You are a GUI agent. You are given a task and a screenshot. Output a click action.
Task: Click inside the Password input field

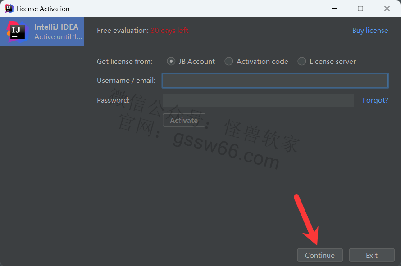[x=258, y=100]
